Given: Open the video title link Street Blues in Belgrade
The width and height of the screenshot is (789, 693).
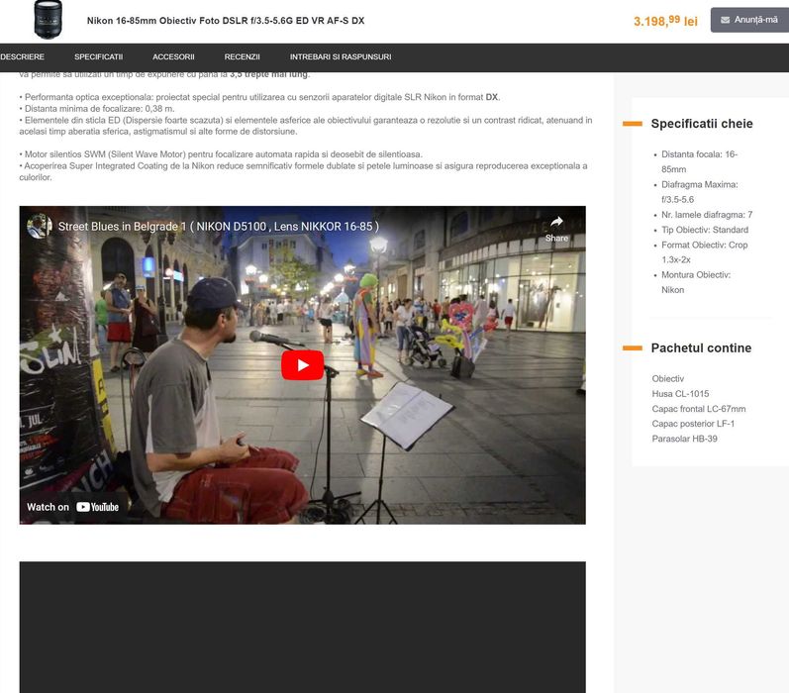Looking at the screenshot, I should point(219,227).
